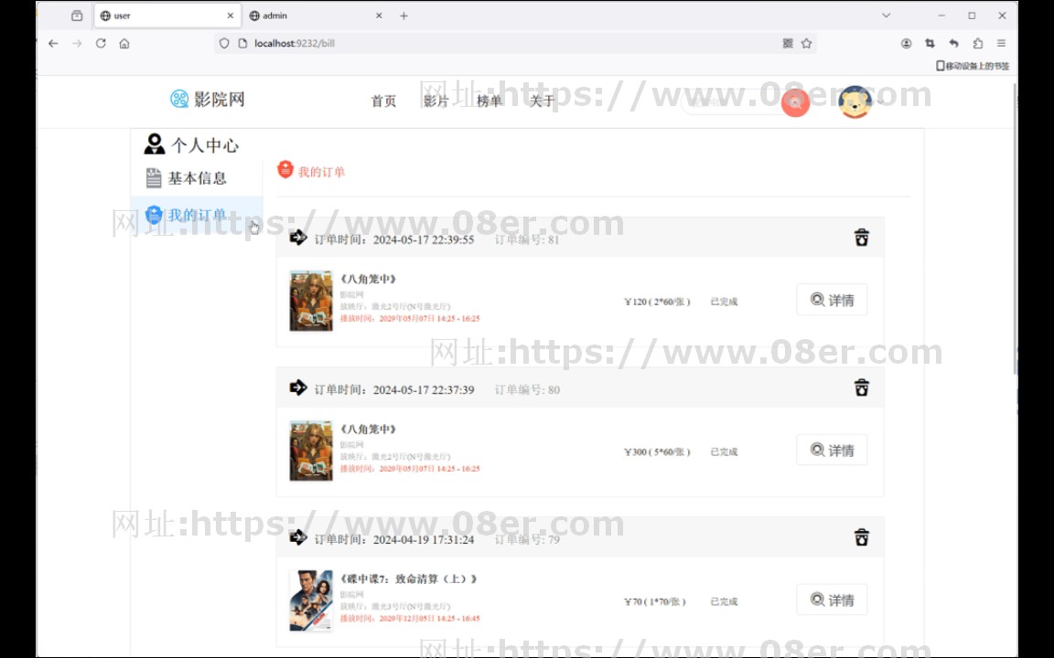Image resolution: width=1054 pixels, height=658 pixels.
Task: Click title 《碟中谍7：致命清算（上）》
Action: (x=408, y=578)
